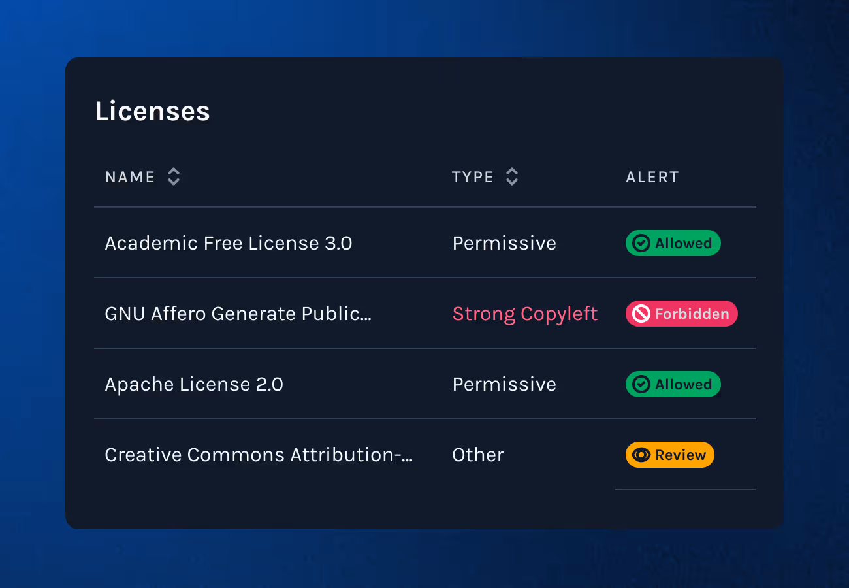Click Permissive type for Academic Free License

[504, 243]
